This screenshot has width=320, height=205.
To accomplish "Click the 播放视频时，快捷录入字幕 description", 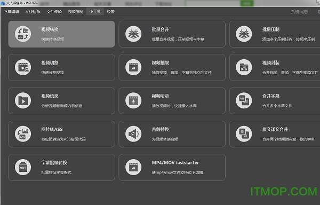I will [174, 106].
